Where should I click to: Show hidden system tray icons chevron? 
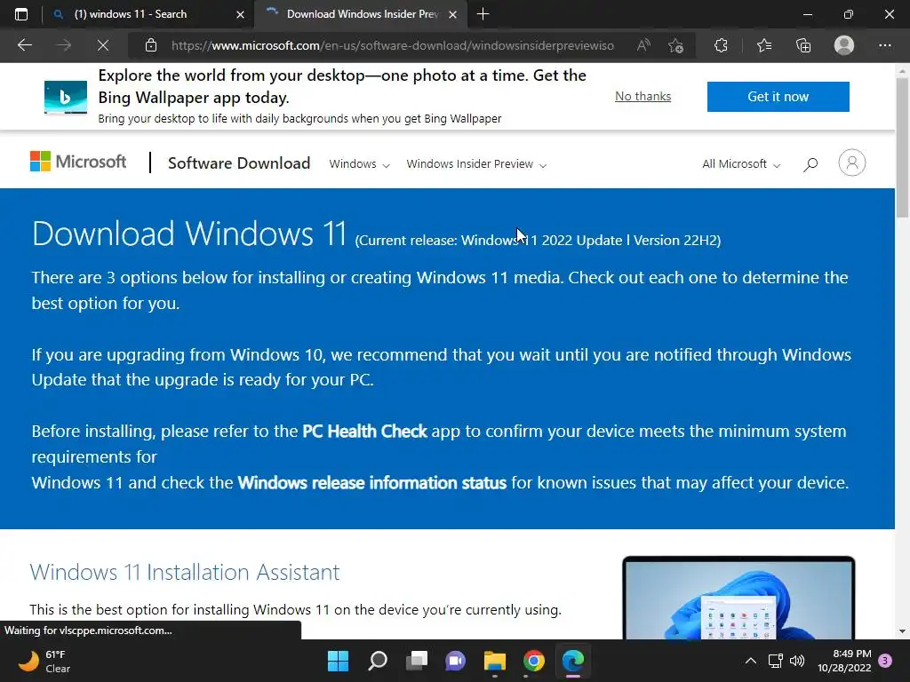click(x=750, y=661)
